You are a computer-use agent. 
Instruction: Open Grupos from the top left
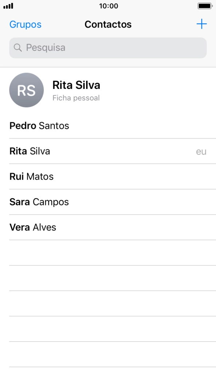click(x=25, y=25)
